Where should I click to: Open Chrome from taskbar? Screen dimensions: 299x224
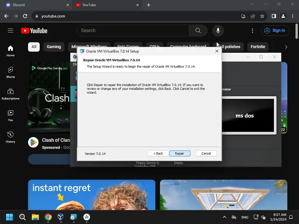tap(48, 217)
